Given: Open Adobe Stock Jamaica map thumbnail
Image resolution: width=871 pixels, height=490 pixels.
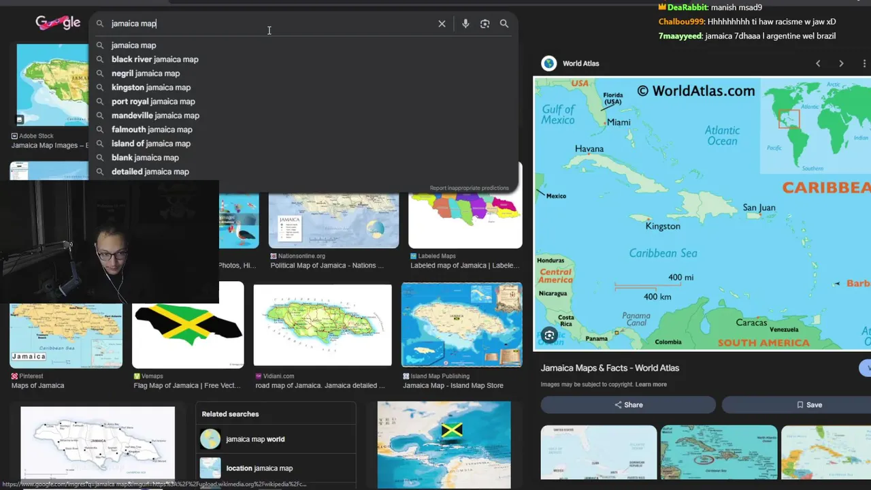Looking at the screenshot, I should coord(52,85).
